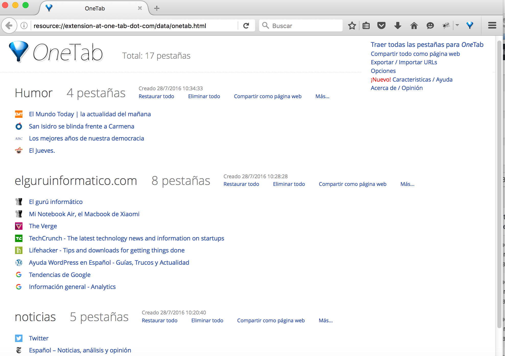Viewport: 505px width, 356px height.
Task: Click the El Jueves favicon
Action: coord(19,150)
